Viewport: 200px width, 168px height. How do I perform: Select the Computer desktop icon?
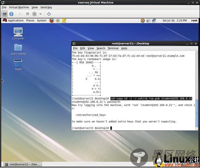point(18,33)
